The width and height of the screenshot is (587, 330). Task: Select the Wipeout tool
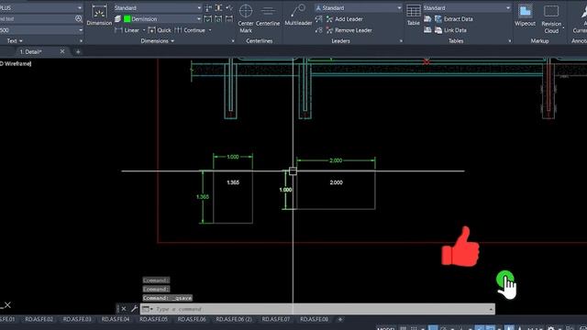[x=525, y=15]
